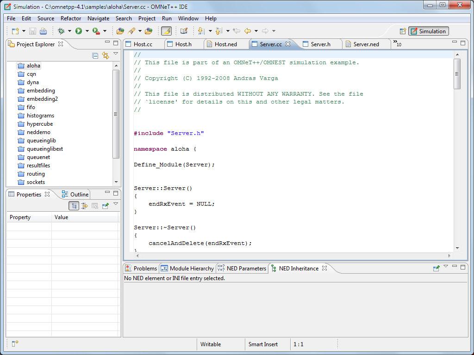474x355 pixels.
Task: Open the Search icon dropdown arrow
Action: click(x=140, y=31)
